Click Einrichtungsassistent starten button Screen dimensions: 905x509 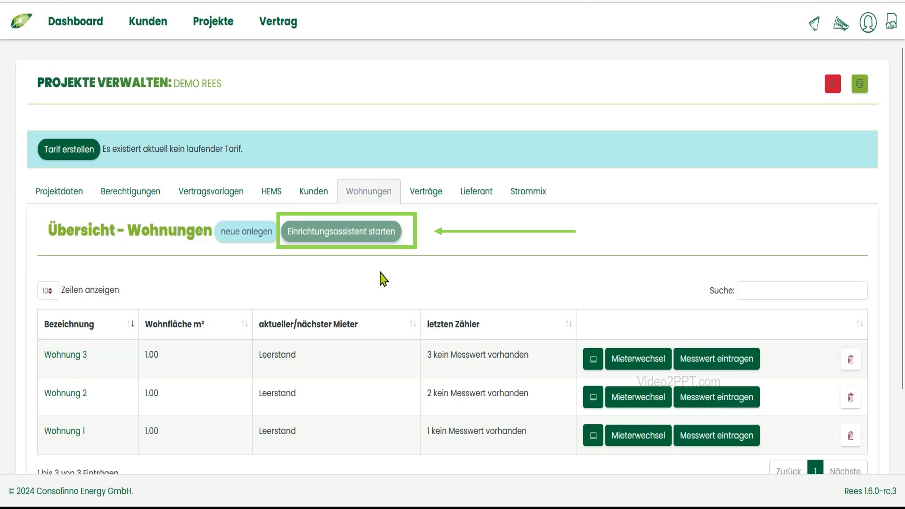341,231
